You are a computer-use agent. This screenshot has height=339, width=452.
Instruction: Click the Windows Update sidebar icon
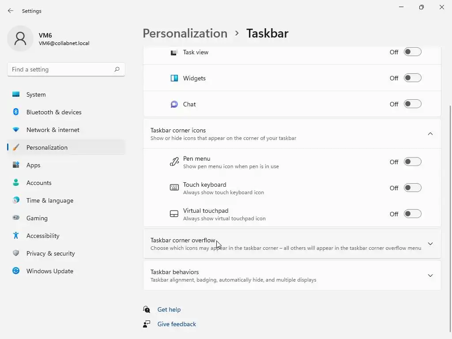[16, 271]
